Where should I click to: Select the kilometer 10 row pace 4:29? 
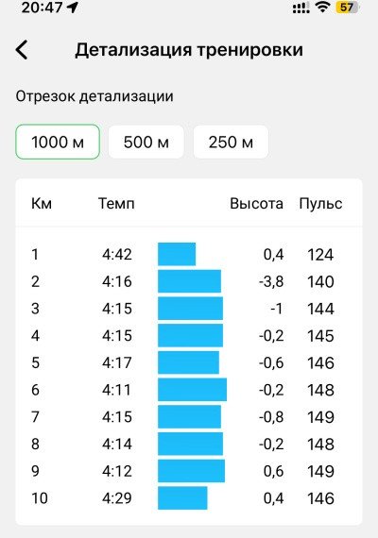[x=189, y=497]
